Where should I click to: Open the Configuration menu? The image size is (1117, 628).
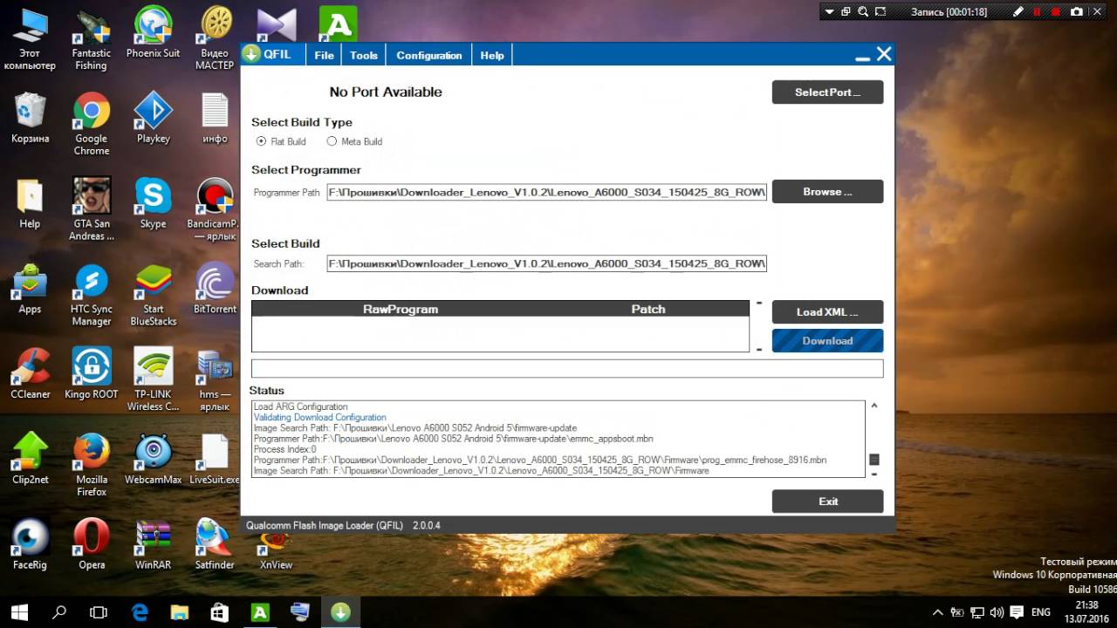[x=429, y=55]
